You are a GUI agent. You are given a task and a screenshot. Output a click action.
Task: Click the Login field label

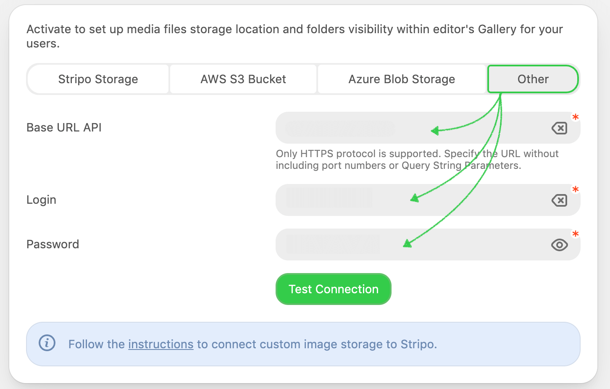[x=41, y=200]
